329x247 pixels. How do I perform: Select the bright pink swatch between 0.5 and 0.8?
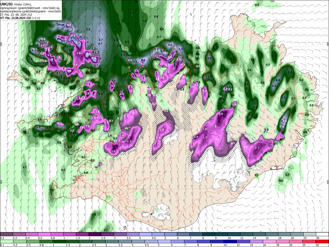44,234
